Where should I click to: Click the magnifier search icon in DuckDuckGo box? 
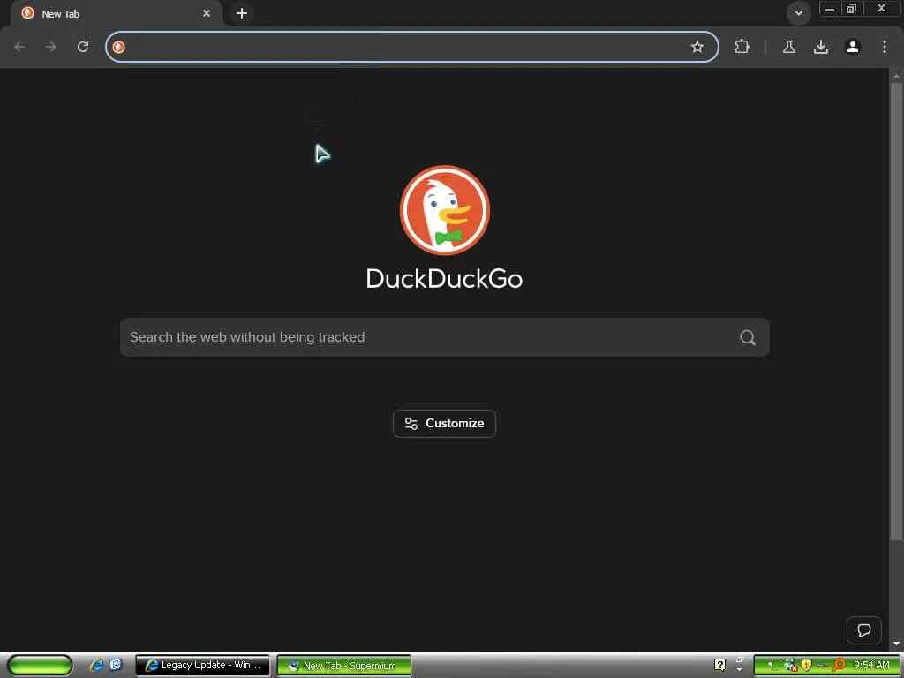(x=747, y=337)
